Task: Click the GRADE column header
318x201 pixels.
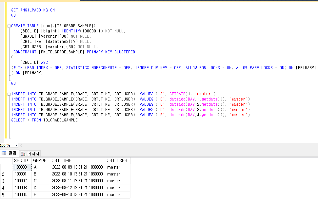Action: pyautogui.click(x=41, y=160)
